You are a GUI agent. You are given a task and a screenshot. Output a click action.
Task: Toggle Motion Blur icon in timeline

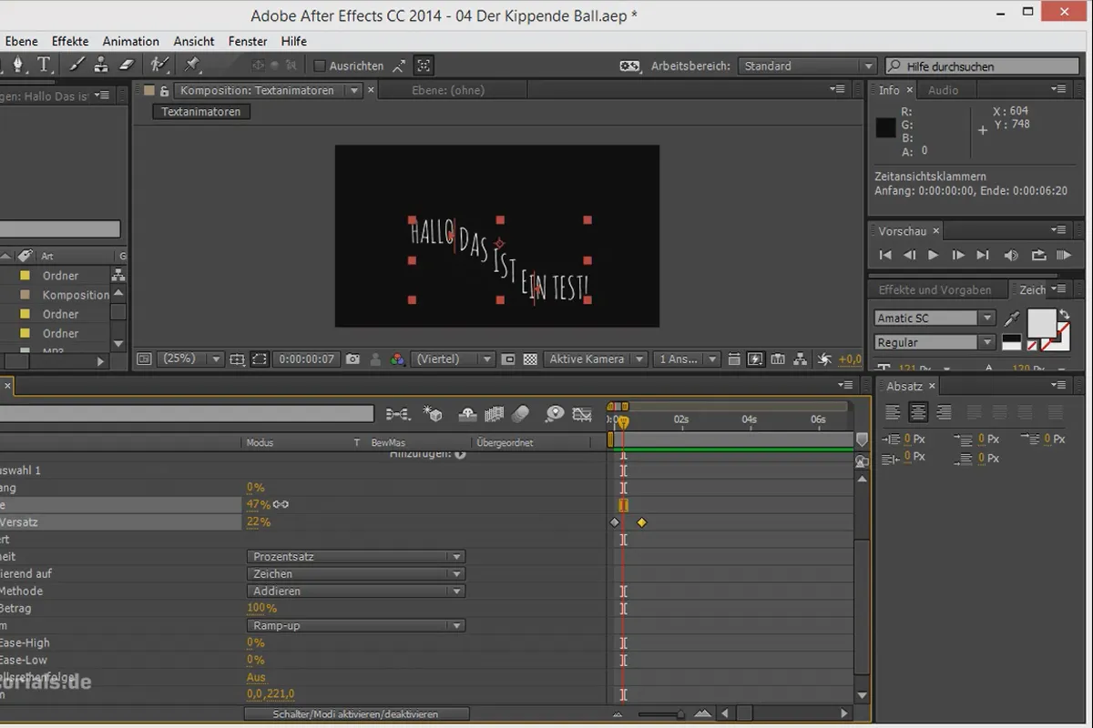tap(519, 415)
